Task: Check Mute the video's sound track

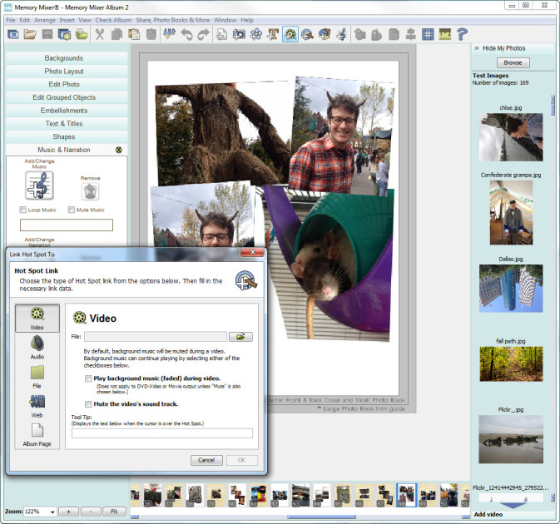Action: (x=88, y=403)
